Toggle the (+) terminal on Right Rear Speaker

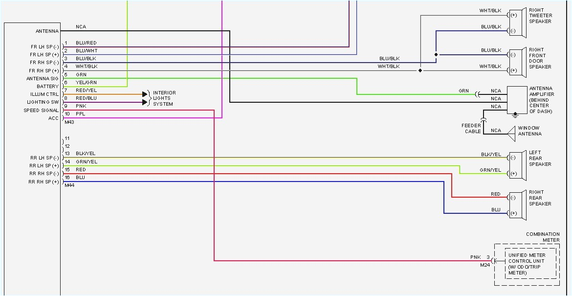tap(513, 213)
